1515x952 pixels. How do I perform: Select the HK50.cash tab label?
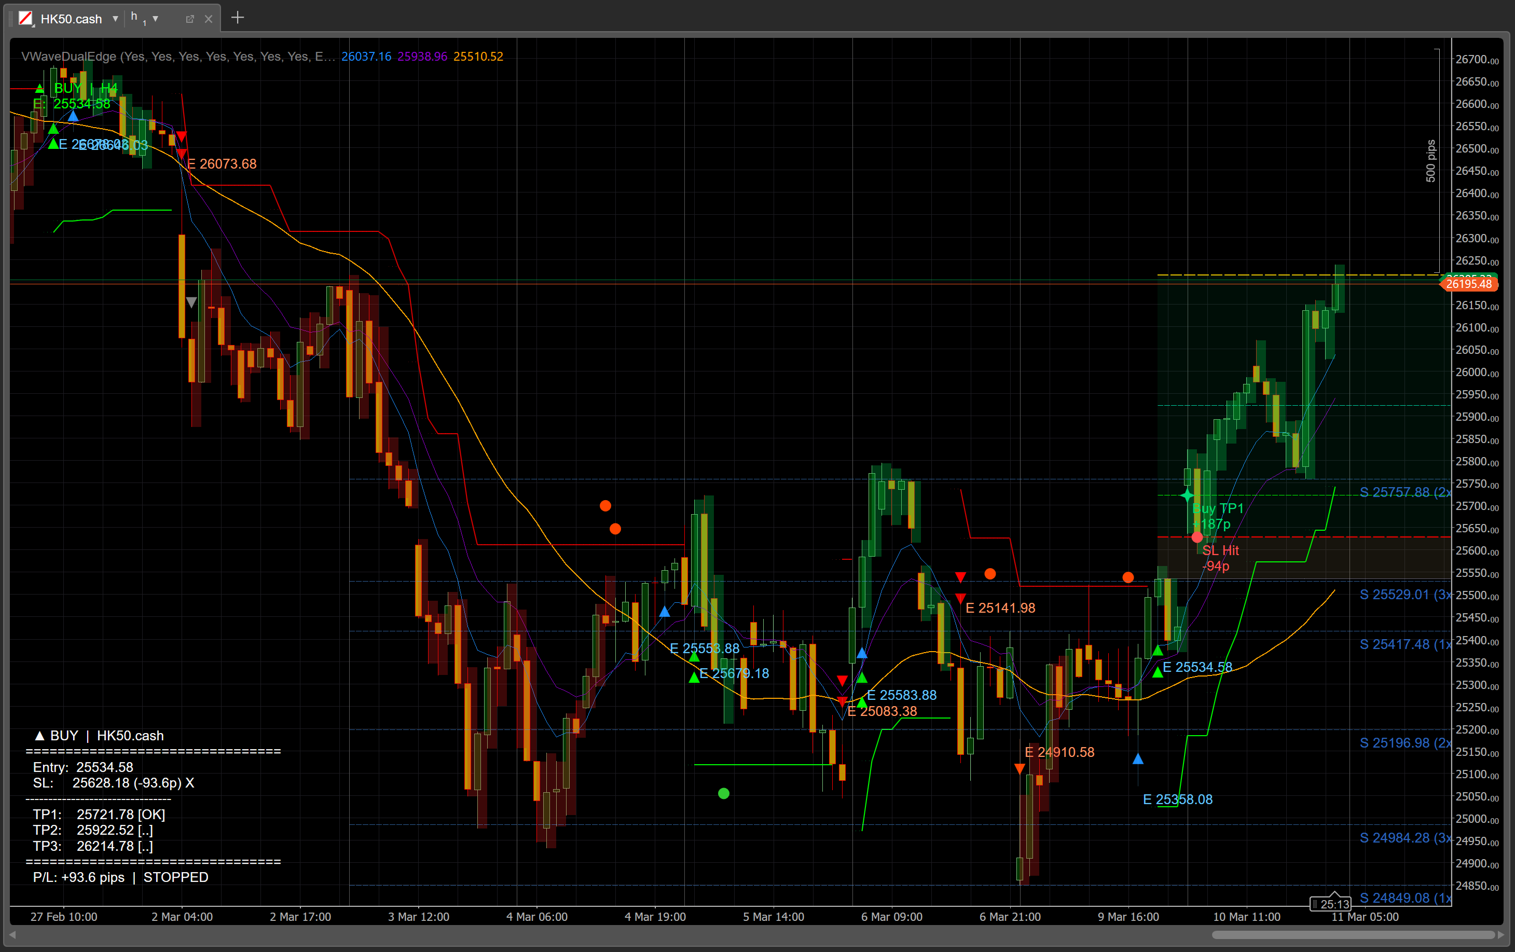point(71,19)
